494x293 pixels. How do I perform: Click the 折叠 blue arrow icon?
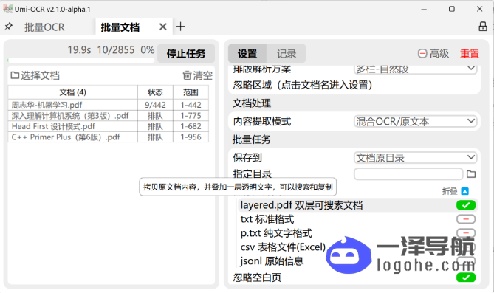[x=464, y=191]
